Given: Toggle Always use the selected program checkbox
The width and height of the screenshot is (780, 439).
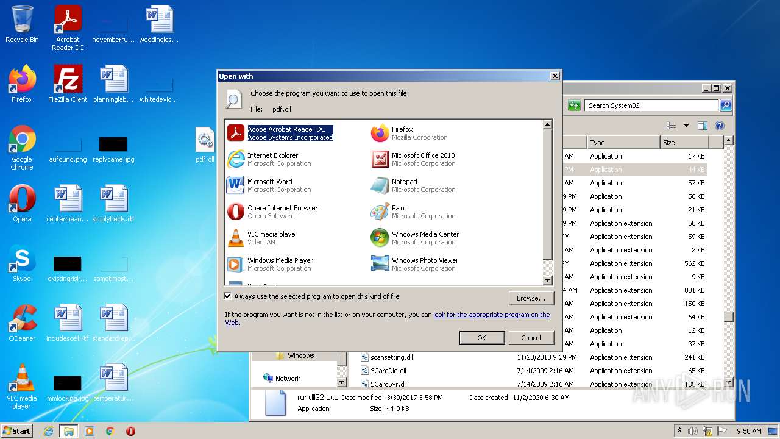Looking at the screenshot, I should click(228, 296).
